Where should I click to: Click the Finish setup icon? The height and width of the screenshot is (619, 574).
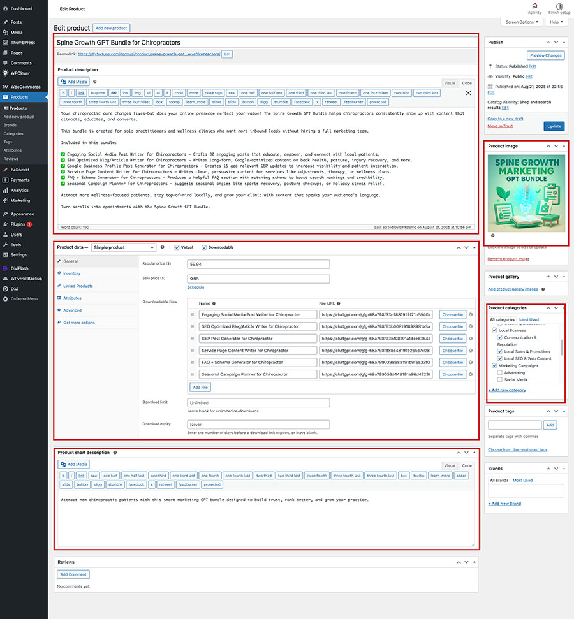click(559, 6)
